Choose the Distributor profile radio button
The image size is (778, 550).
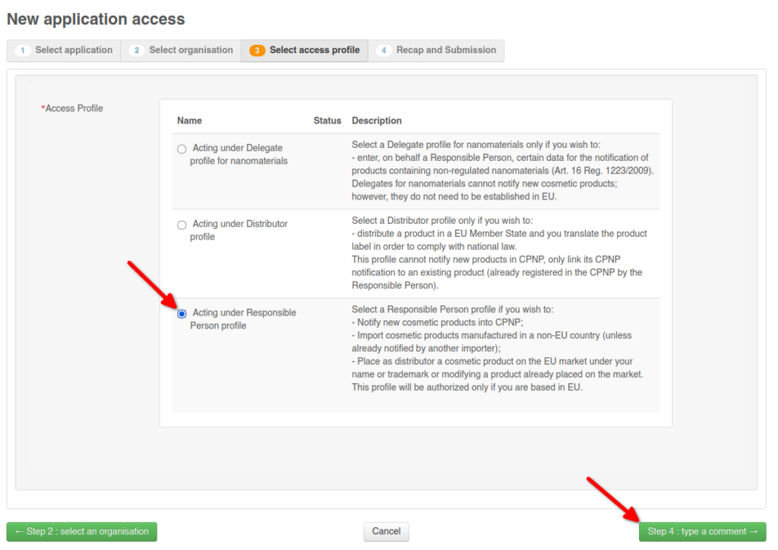coord(182,225)
